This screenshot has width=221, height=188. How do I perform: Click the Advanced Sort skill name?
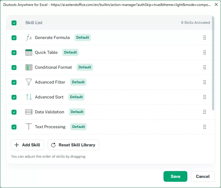49,97
